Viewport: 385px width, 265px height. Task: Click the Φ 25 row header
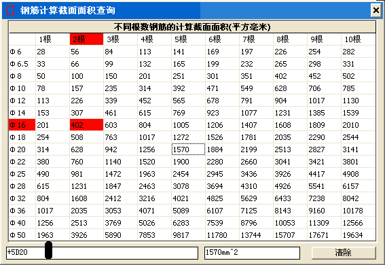tap(22, 174)
